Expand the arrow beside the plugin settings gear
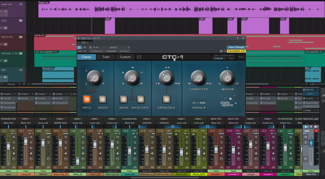 [x=225, y=51]
